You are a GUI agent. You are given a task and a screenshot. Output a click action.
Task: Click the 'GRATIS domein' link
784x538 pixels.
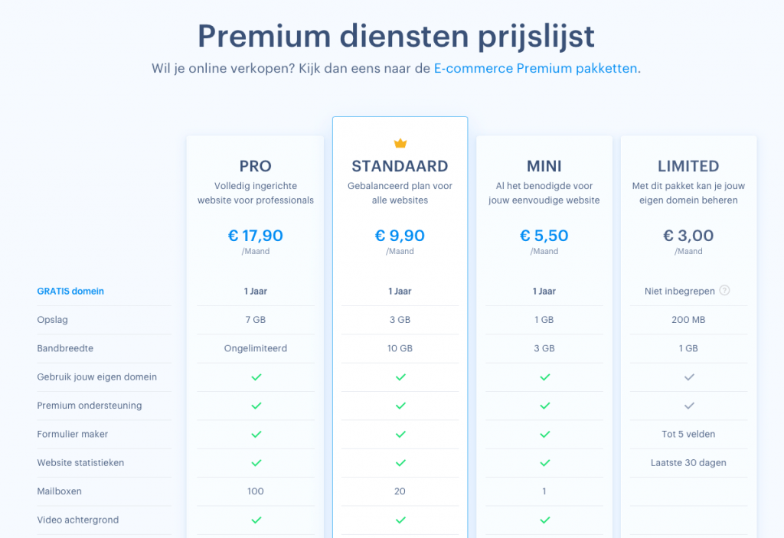(70, 291)
